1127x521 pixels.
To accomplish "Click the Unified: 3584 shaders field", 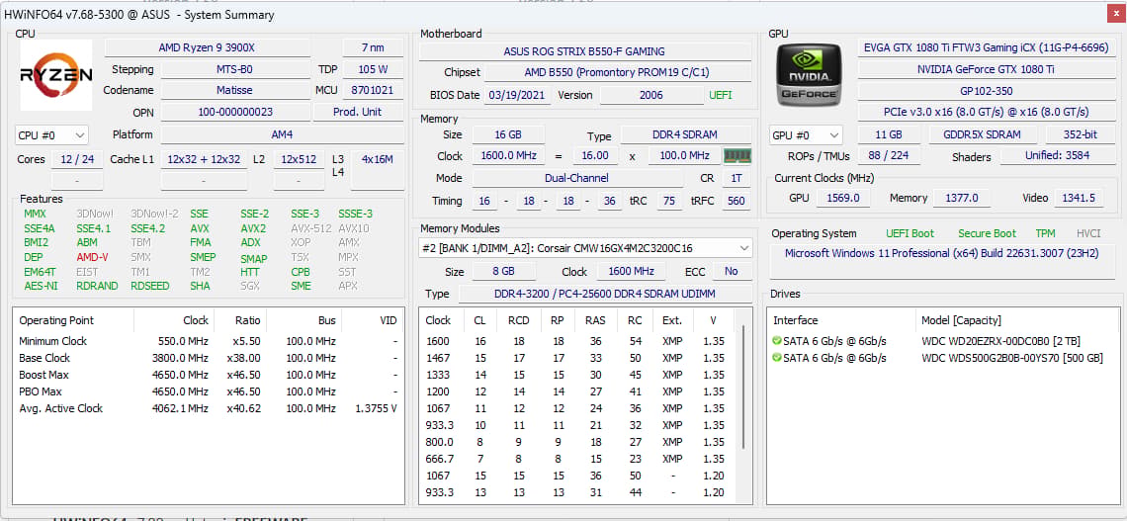I will [x=1058, y=156].
